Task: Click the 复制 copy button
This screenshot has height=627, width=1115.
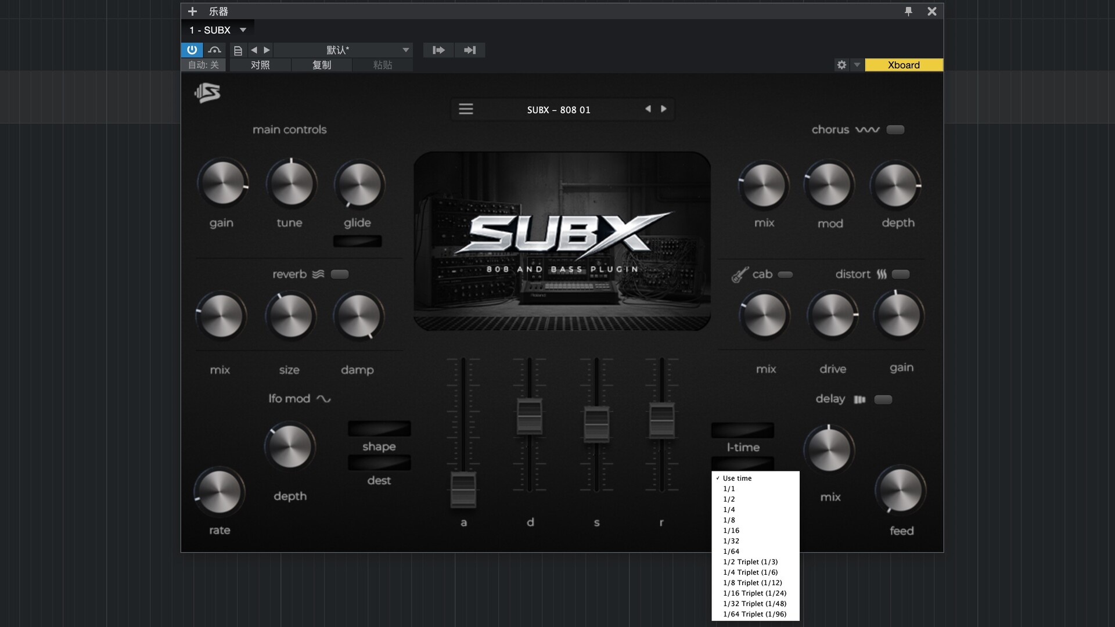Action: coord(321,65)
